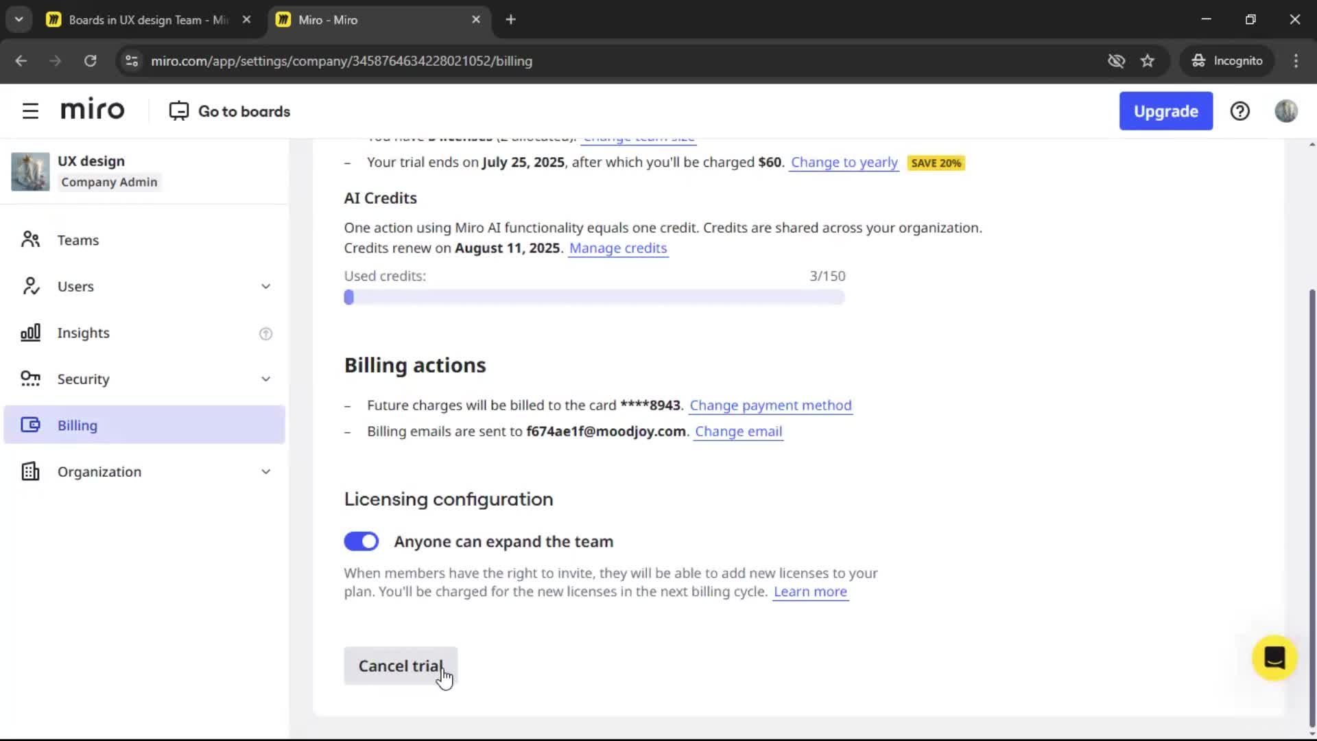Click the Go to boards icon
The height and width of the screenshot is (741, 1317).
178,111
